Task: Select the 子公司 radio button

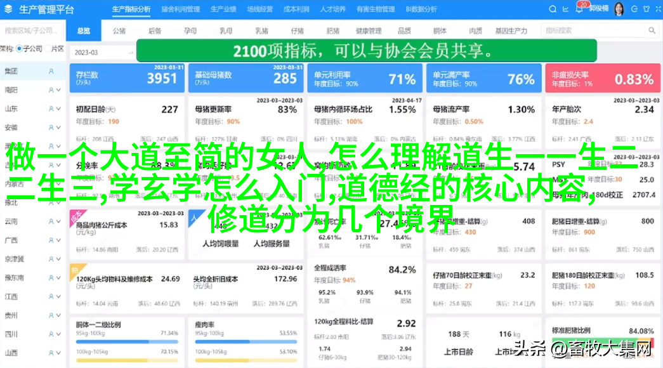Action: 20,48
